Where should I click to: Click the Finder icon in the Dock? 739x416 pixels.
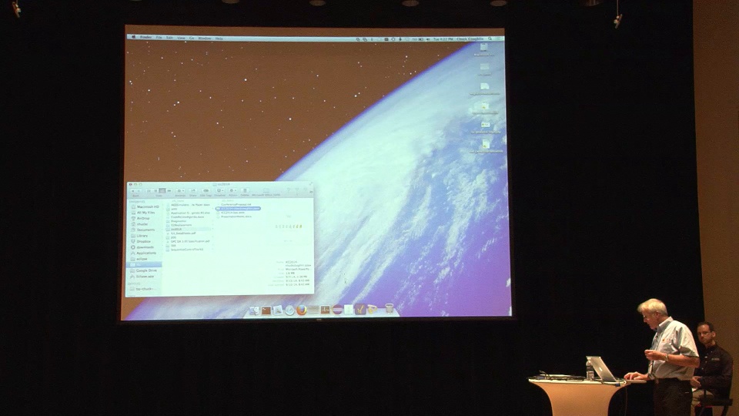(x=254, y=310)
